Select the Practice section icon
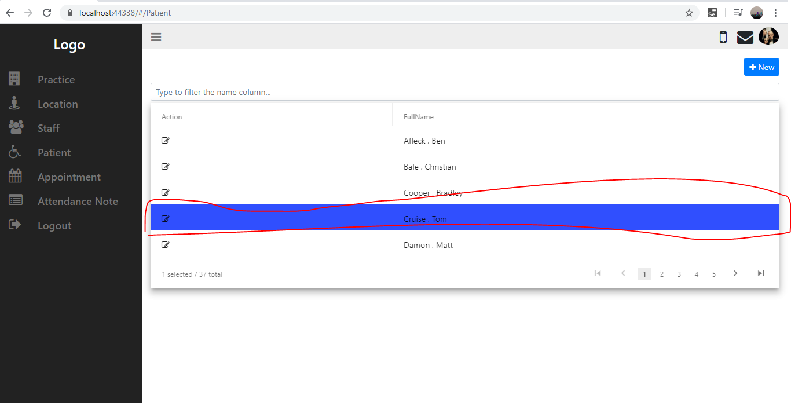 [x=14, y=79]
